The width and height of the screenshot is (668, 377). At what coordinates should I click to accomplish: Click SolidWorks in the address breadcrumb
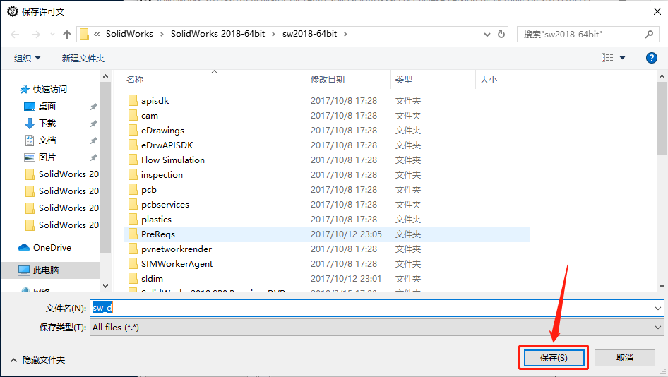pyautogui.click(x=129, y=34)
